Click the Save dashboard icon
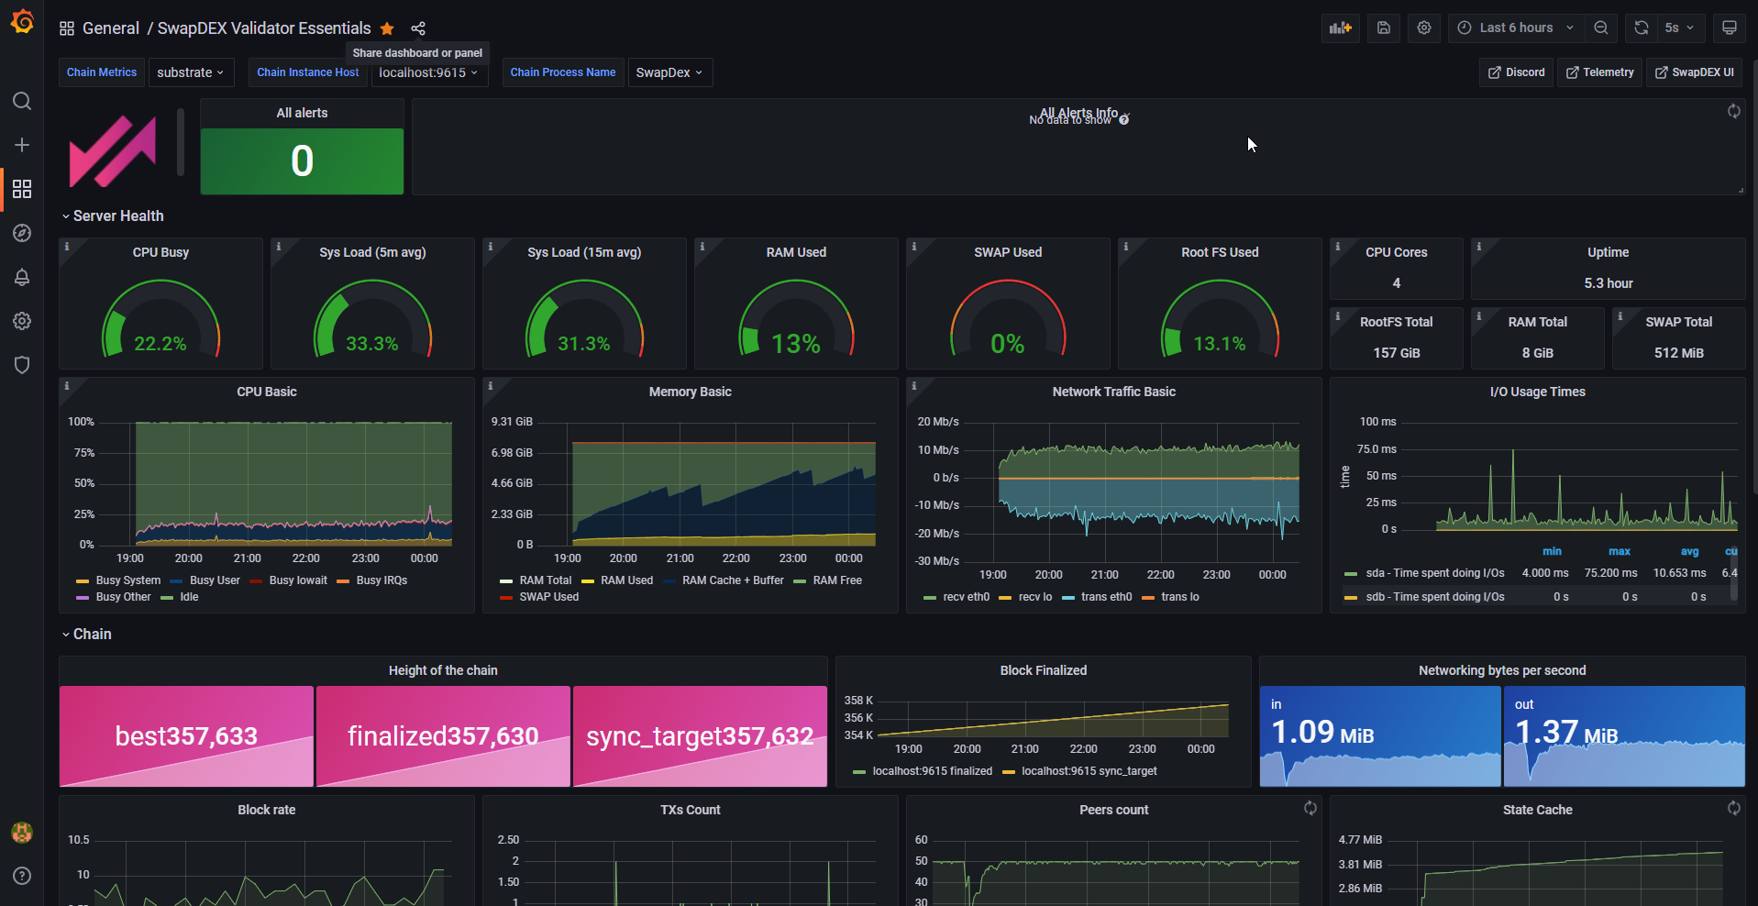The image size is (1758, 906). coord(1384,28)
